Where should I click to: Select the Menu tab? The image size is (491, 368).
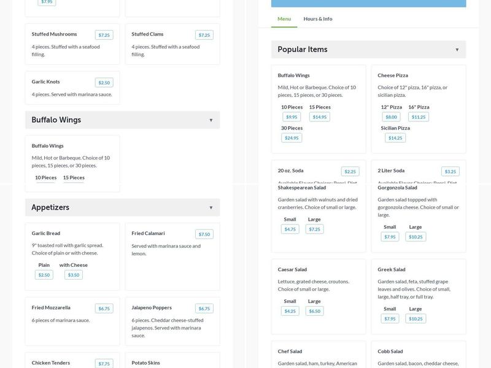pos(284,19)
